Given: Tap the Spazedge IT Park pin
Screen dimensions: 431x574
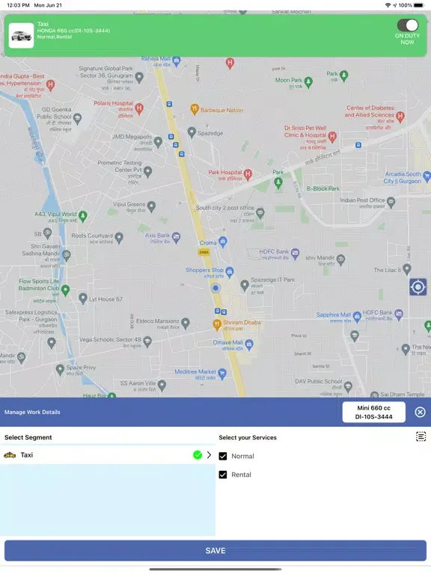Looking at the screenshot, I should click(245, 285).
